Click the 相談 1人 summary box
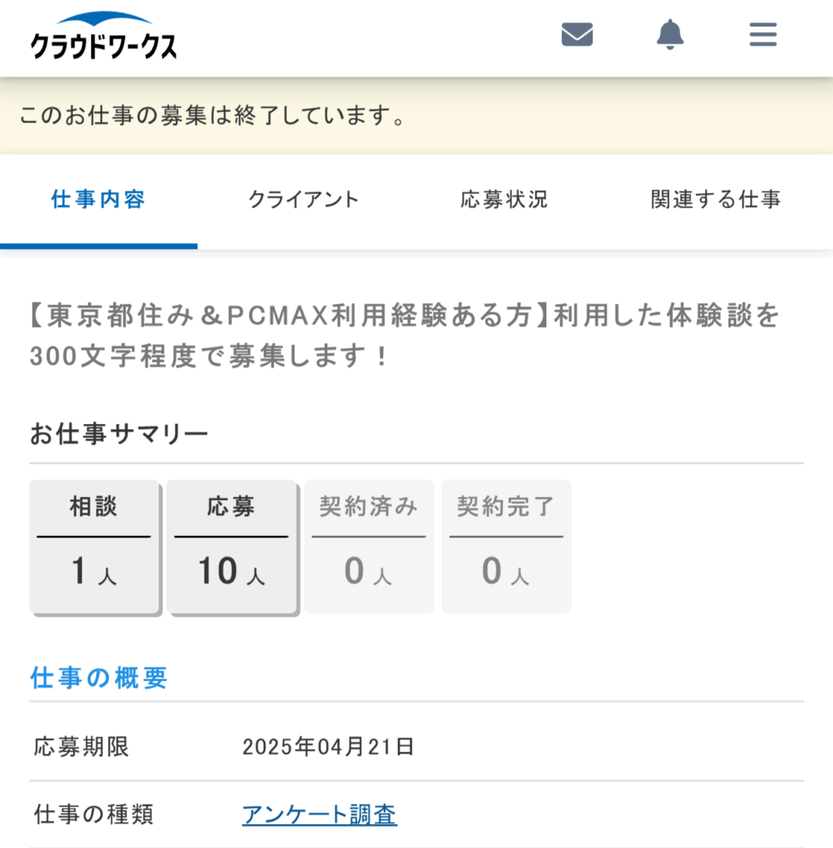 click(94, 547)
